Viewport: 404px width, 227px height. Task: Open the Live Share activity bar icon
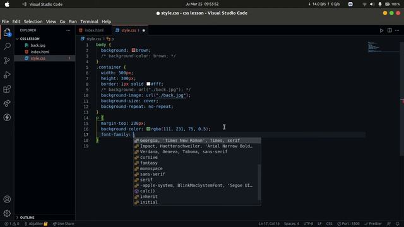(7, 103)
